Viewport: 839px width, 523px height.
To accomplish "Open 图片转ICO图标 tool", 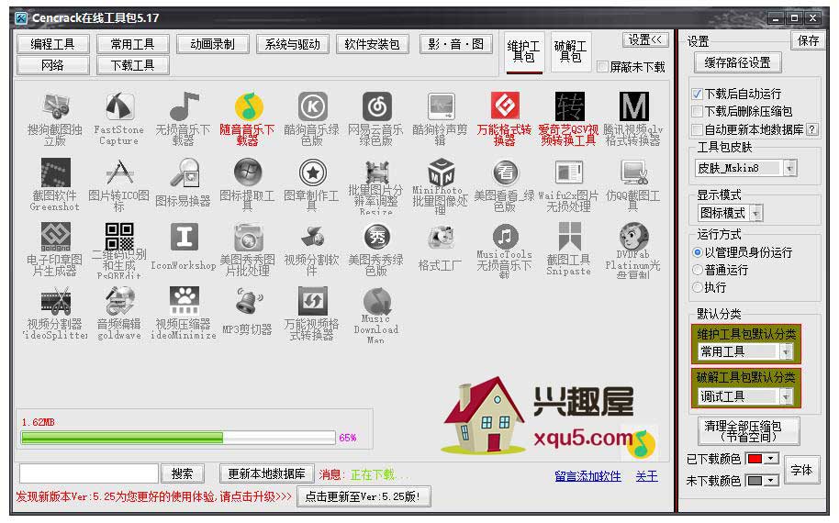I will 119,172.
